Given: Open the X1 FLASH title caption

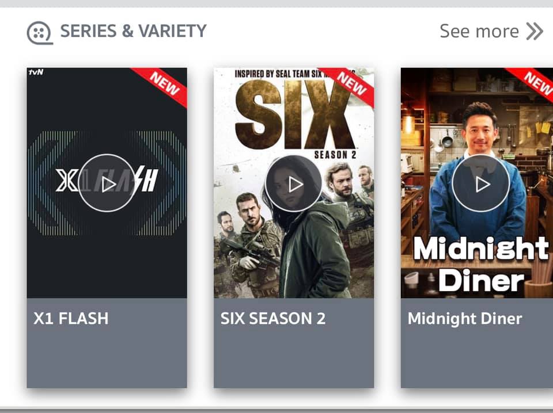Looking at the screenshot, I should 71,318.
